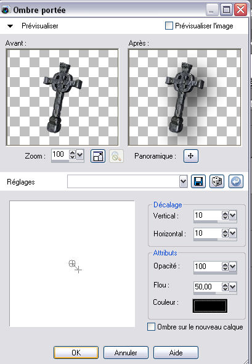The height and width of the screenshot is (364, 252).
Task: Click the reset to default arrow icon
Action: coord(236,181)
